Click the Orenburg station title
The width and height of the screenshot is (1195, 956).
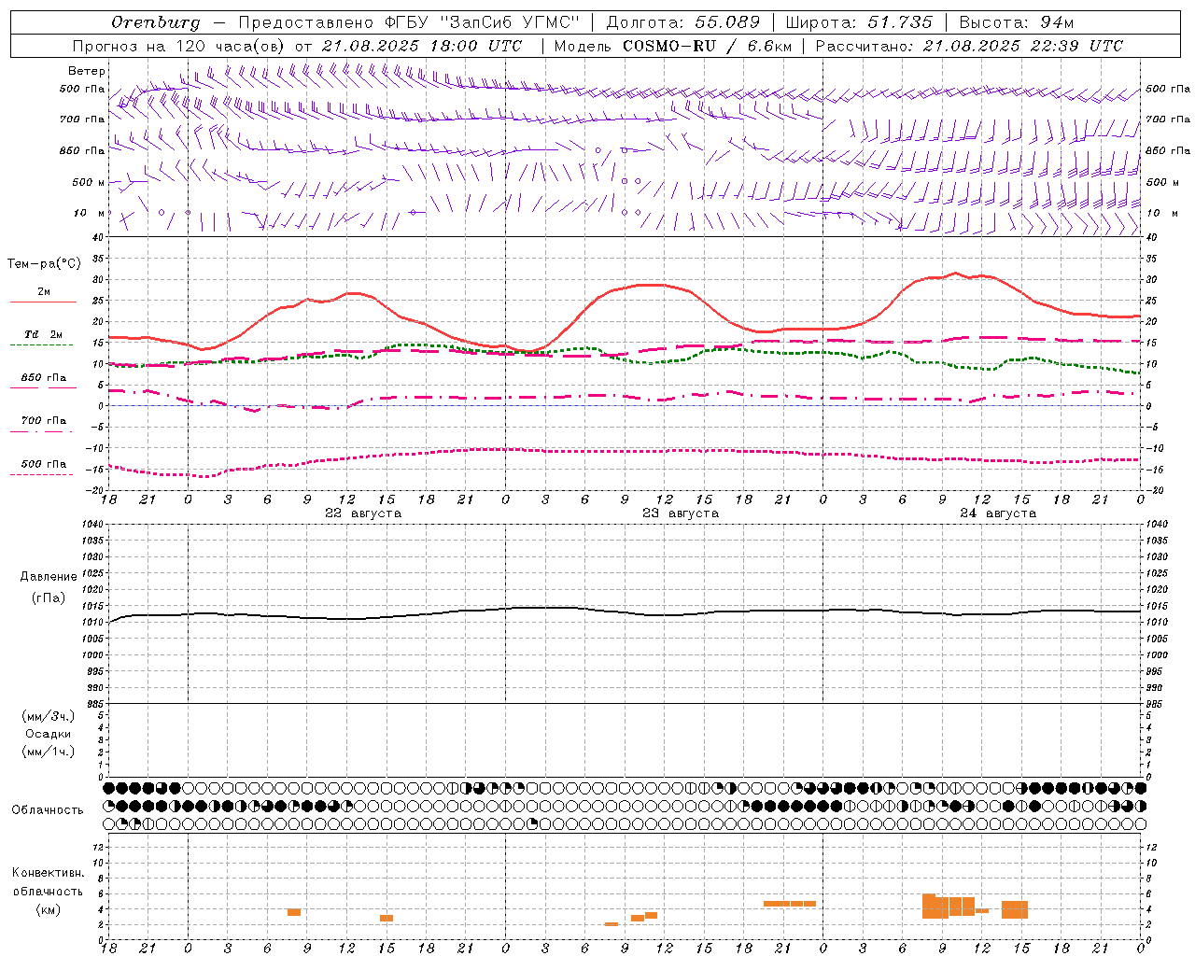[156, 22]
